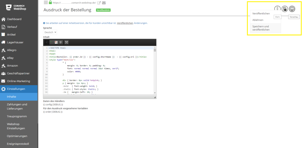Click the title tag line in code

(x=98, y=57)
